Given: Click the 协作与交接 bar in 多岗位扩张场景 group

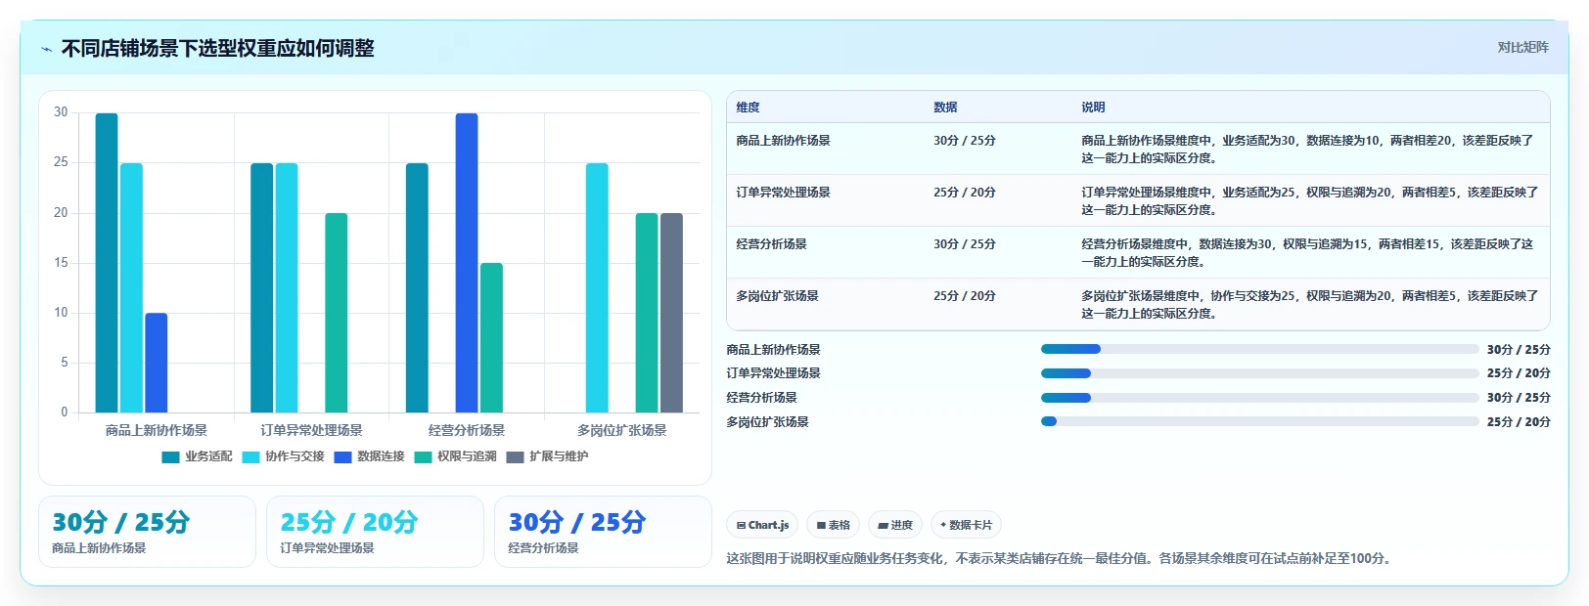Looking at the screenshot, I should [597, 287].
